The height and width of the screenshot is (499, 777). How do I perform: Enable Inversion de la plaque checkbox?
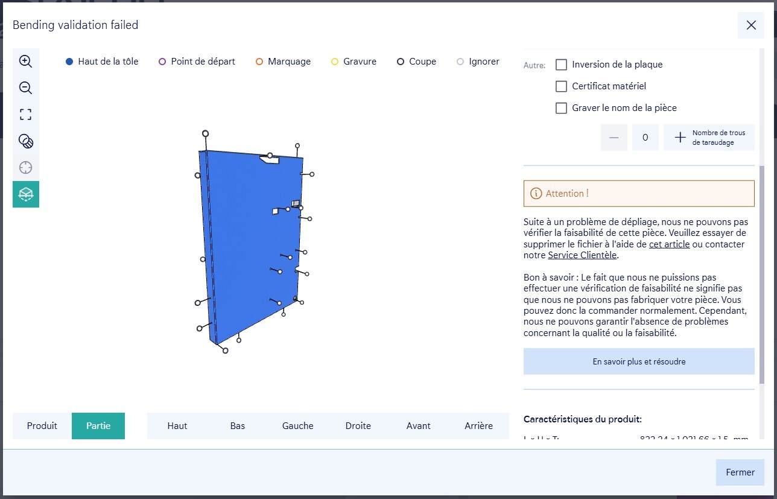(x=561, y=65)
